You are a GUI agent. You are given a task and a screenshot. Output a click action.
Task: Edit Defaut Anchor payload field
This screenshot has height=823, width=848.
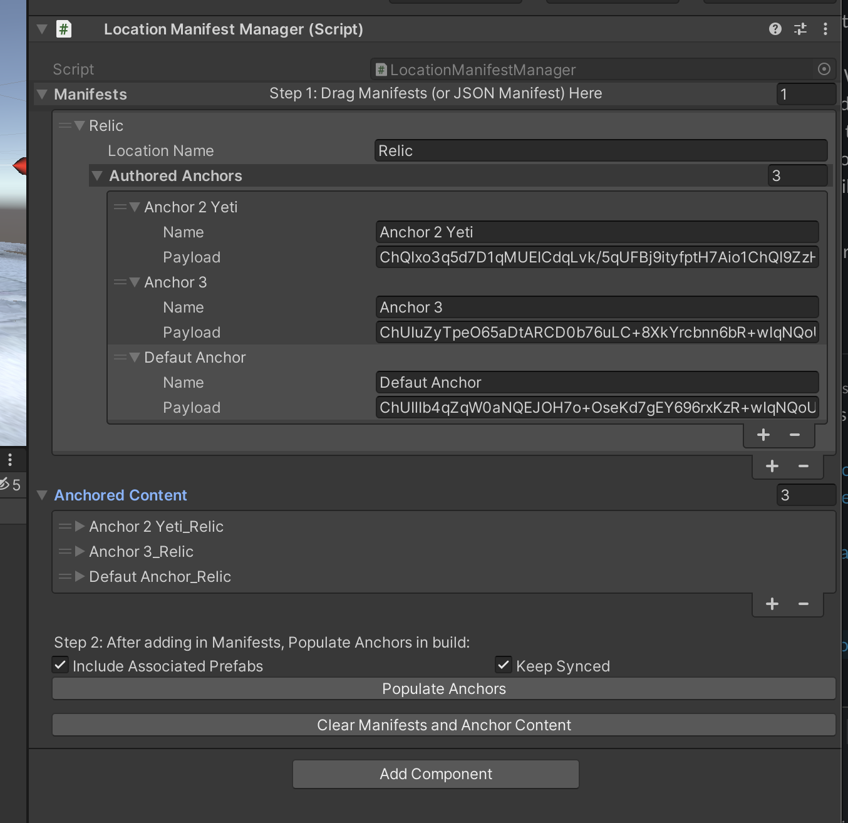pos(597,408)
